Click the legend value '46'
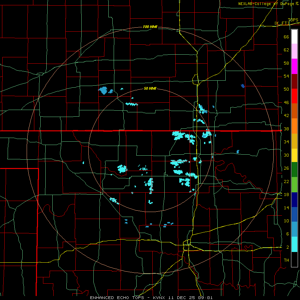This screenshot has width=300, height=300. [x=286, y=103]
